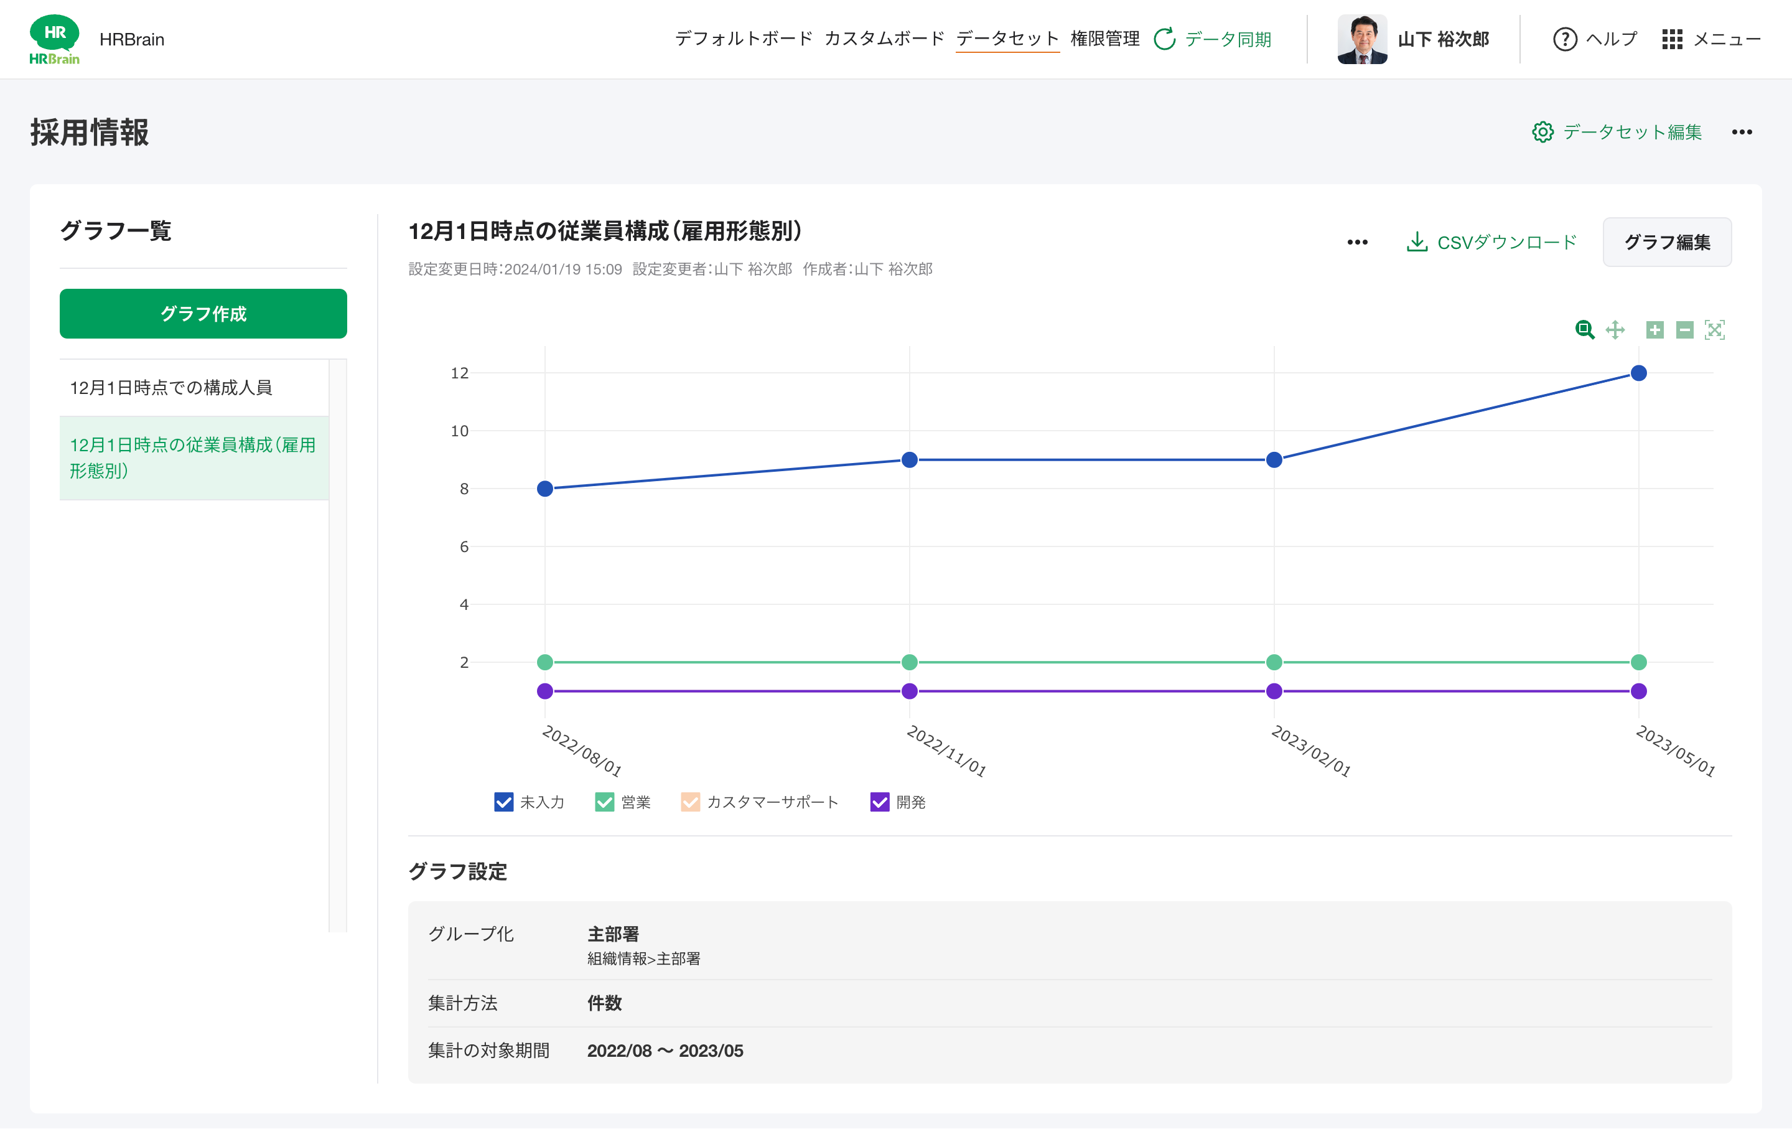Click the chart zoom magnifier icon

point(1584,330)
